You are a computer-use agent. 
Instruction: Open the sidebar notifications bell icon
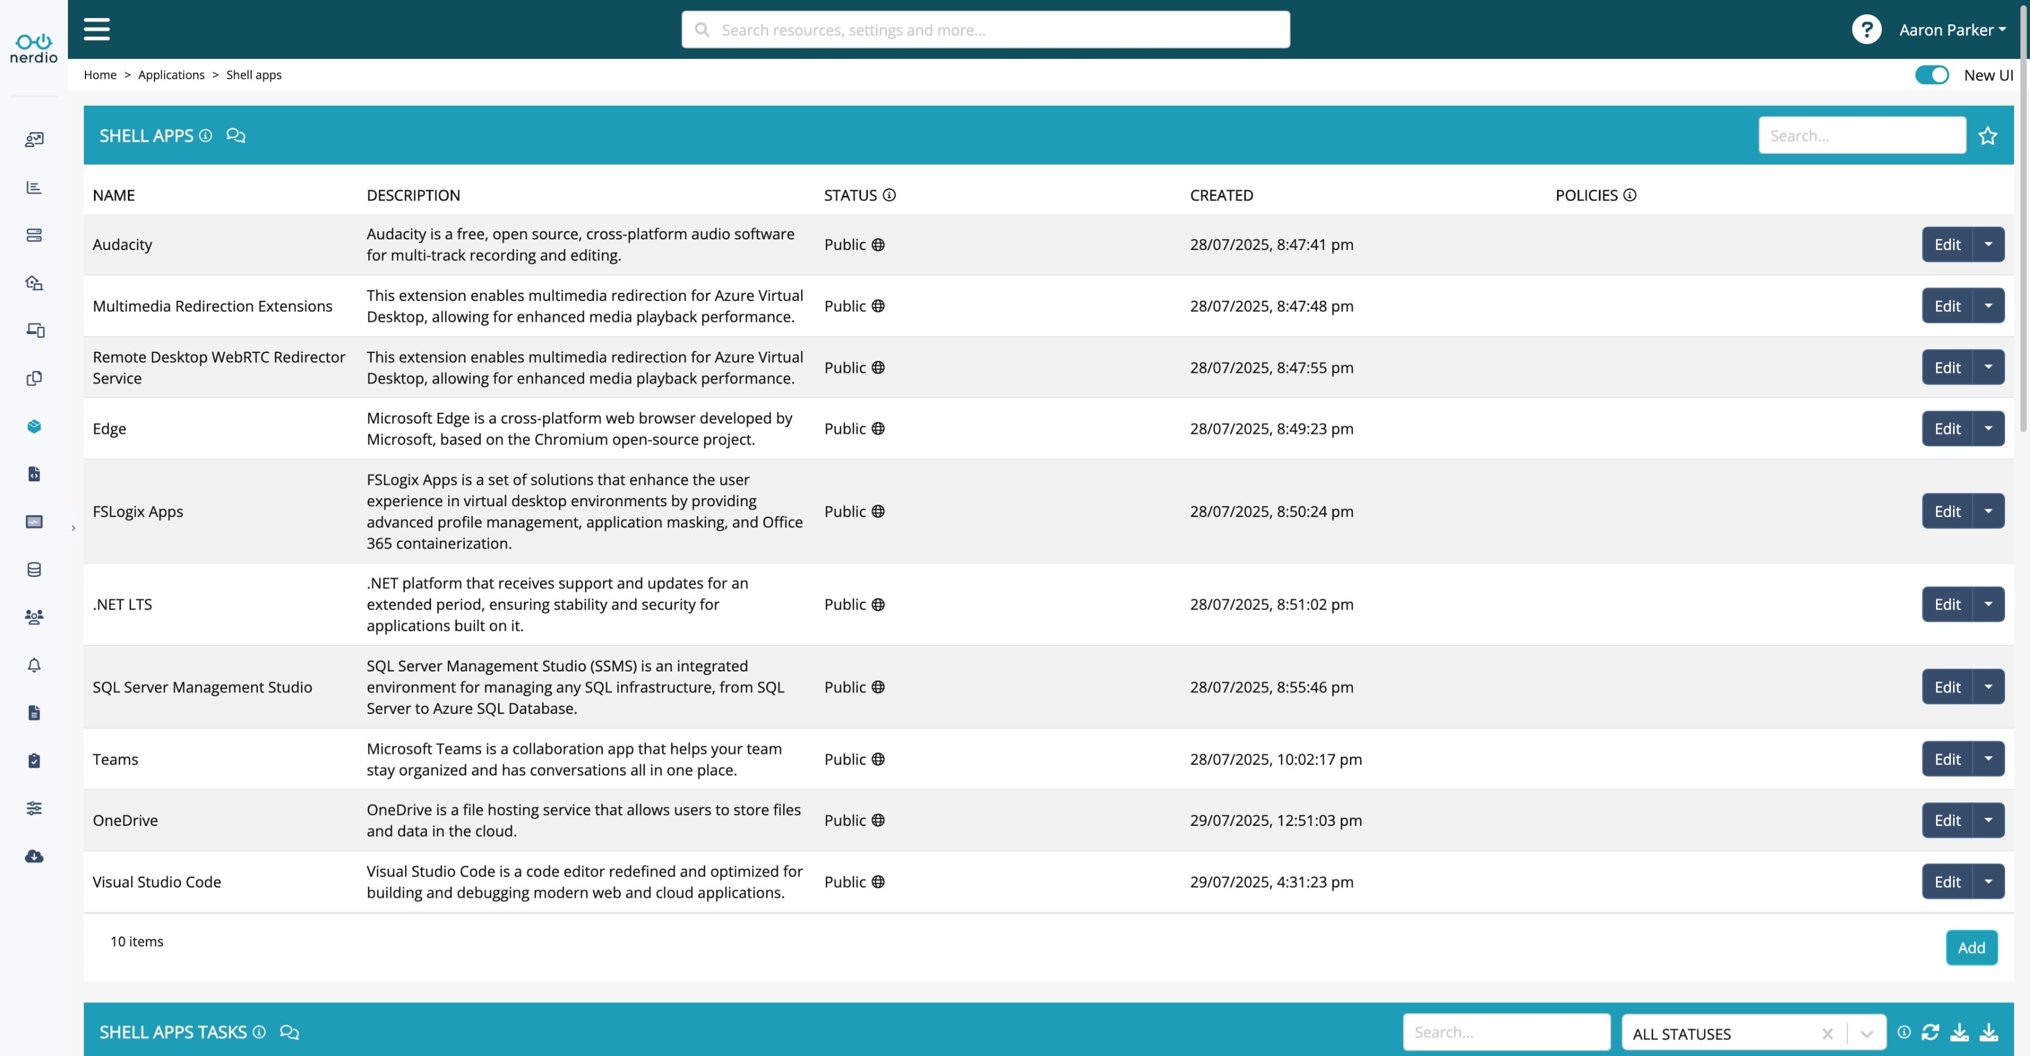click(34, 665)
